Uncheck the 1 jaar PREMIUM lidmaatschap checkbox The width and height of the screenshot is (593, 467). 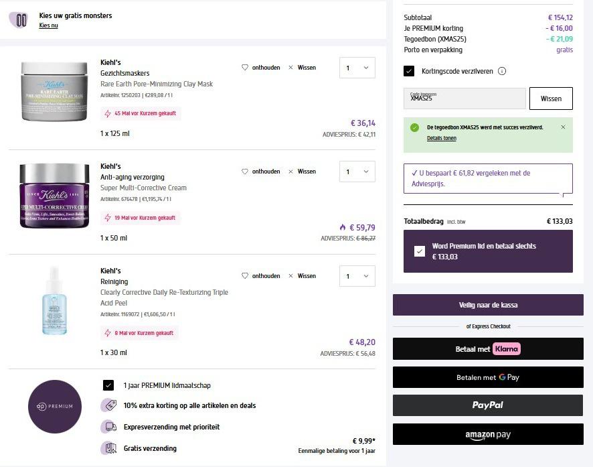coord(108,385)
